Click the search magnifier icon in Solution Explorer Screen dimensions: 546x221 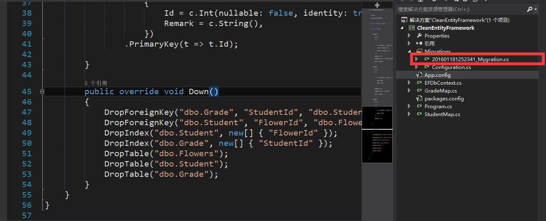pos(530,9)
